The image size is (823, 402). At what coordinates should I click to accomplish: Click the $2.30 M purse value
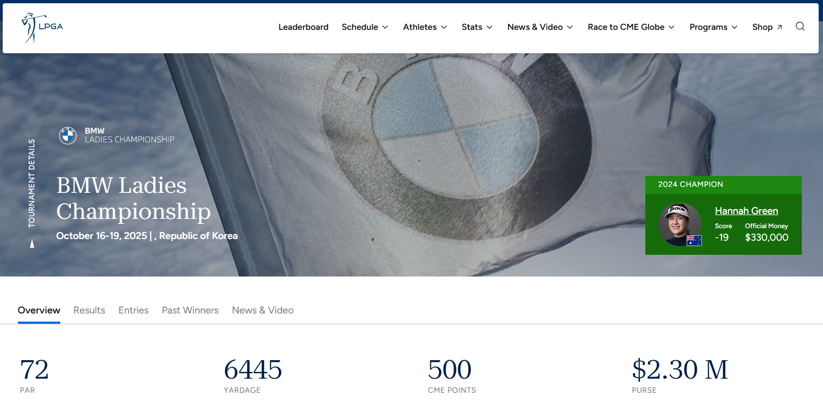click(x=680, y=370)
